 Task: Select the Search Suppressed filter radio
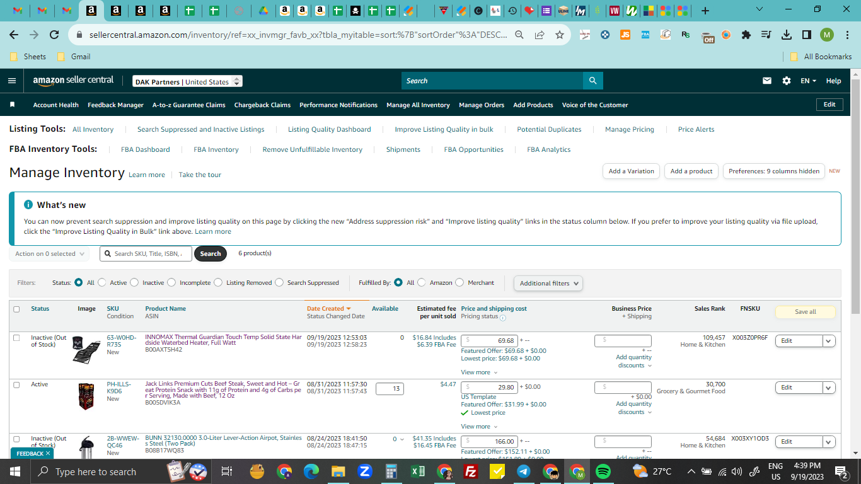click(x=279, y=282)
